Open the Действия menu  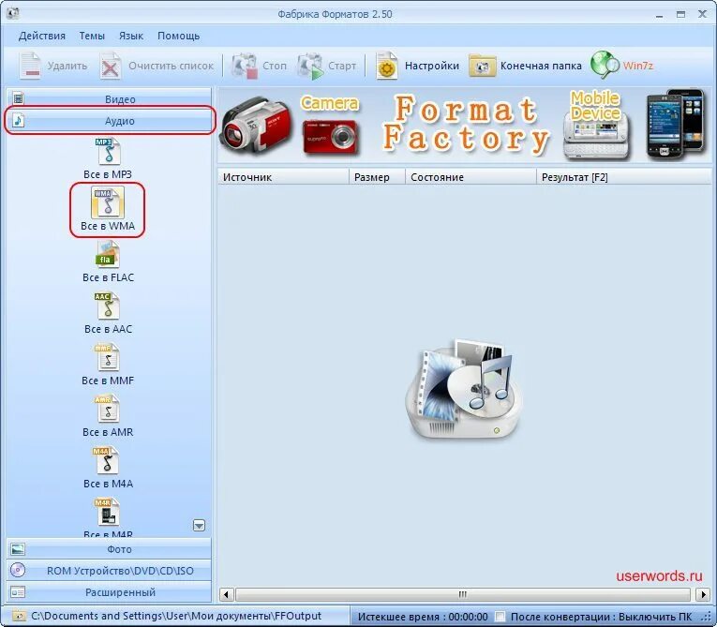pos(42,36)
